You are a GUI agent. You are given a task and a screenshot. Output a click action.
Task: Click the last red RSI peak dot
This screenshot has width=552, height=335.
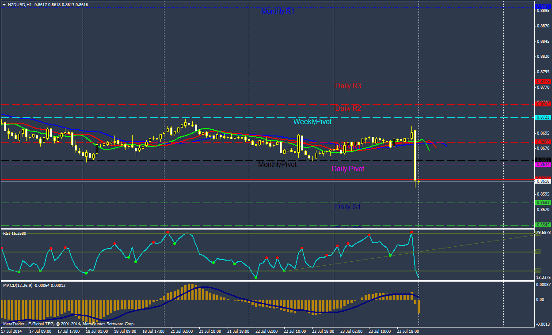411,232
